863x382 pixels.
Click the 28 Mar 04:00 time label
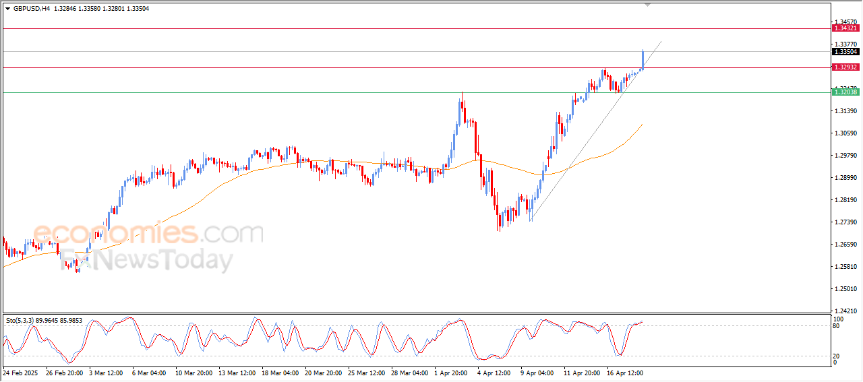(409, 372)
